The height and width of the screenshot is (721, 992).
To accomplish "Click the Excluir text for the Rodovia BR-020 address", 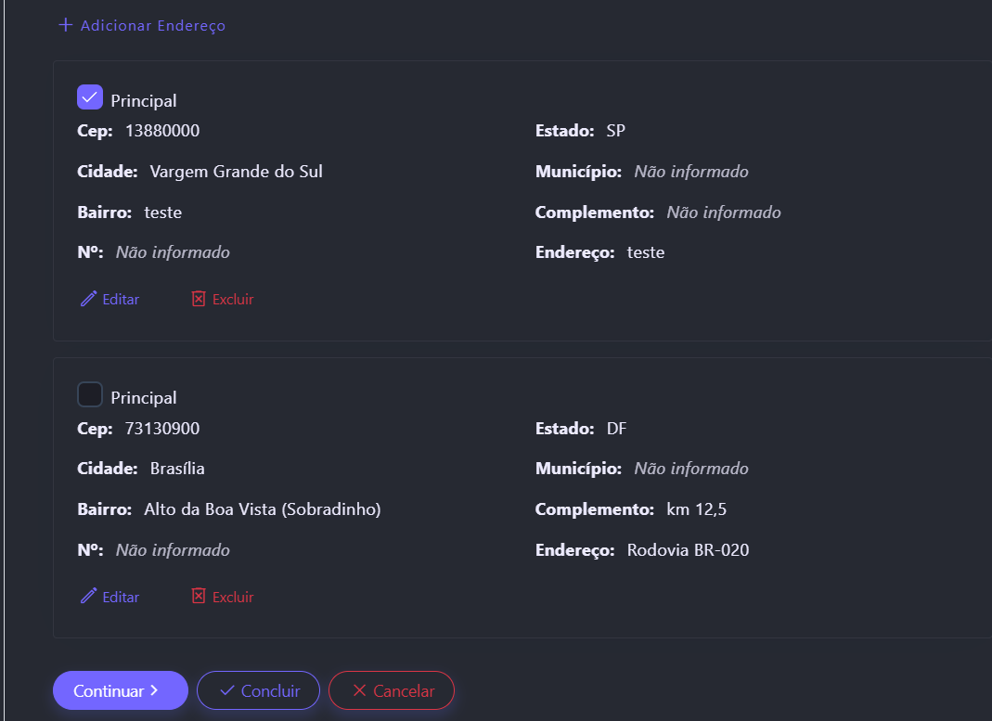I will coord(233,598).
